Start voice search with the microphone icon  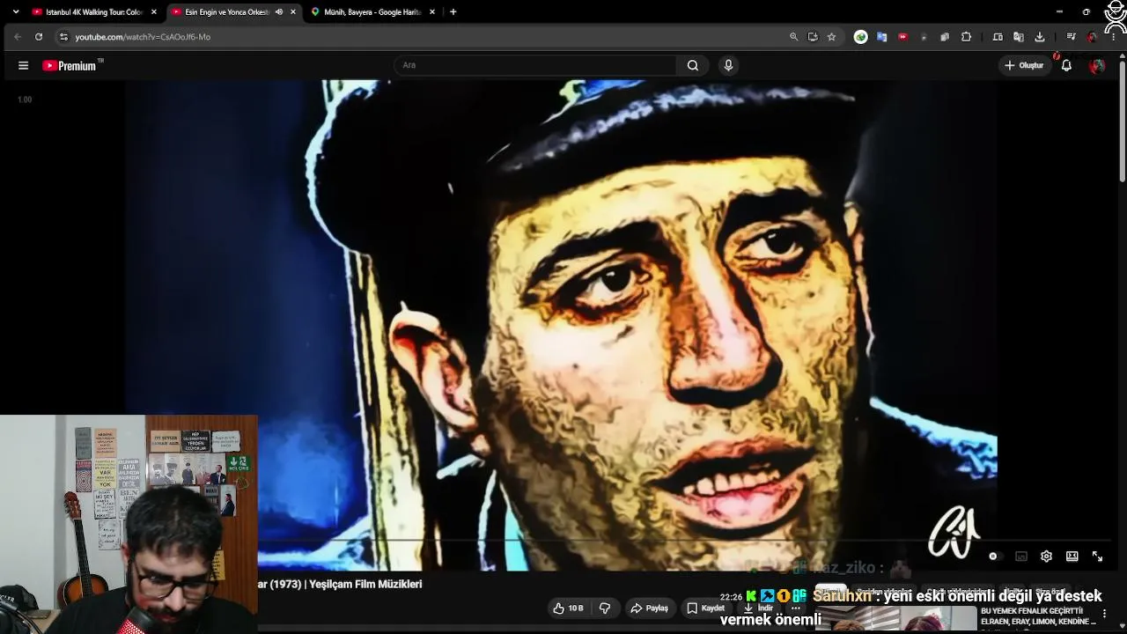pos(728,65)
